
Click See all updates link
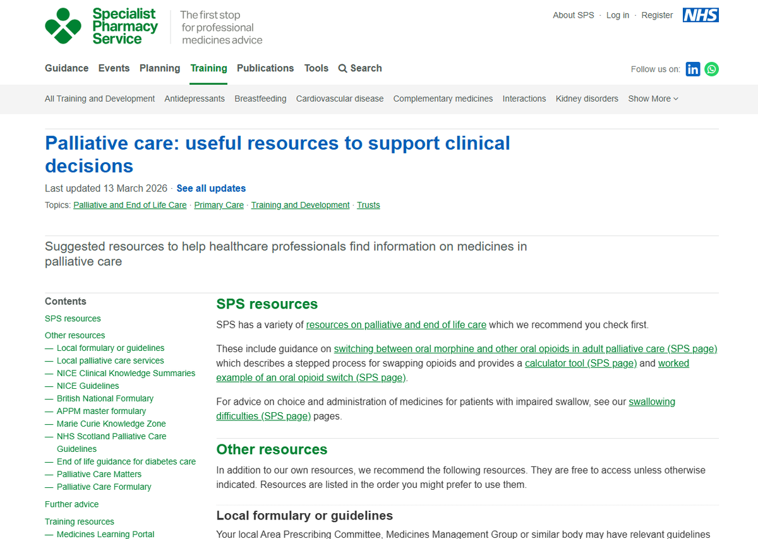pyautogui.click(x=211, y=188)
